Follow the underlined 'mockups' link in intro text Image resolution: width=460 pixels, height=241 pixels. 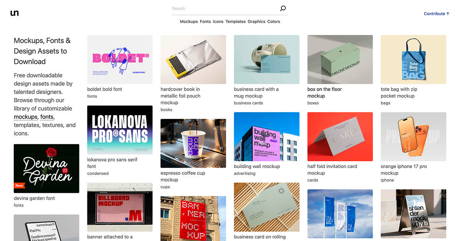coord(26,117)
